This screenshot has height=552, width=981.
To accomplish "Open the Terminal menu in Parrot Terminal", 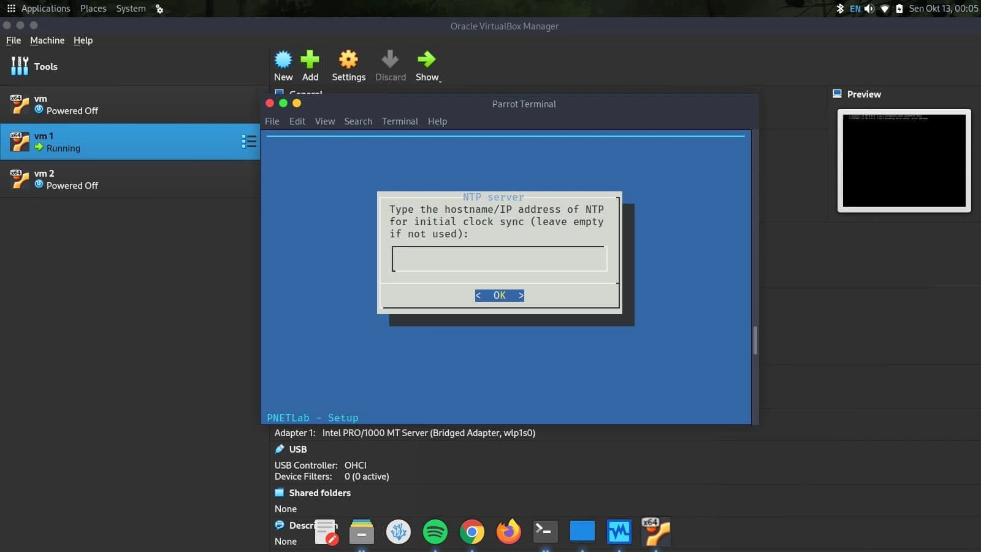I will (x=400, y=121).
